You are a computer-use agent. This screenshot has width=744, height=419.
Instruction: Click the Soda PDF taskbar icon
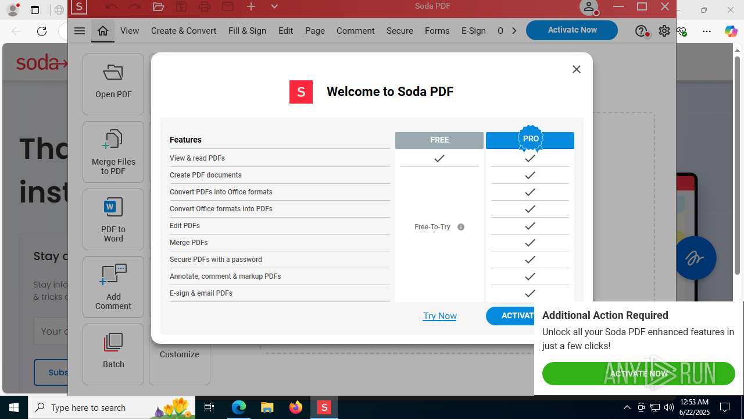pos(324,407)
